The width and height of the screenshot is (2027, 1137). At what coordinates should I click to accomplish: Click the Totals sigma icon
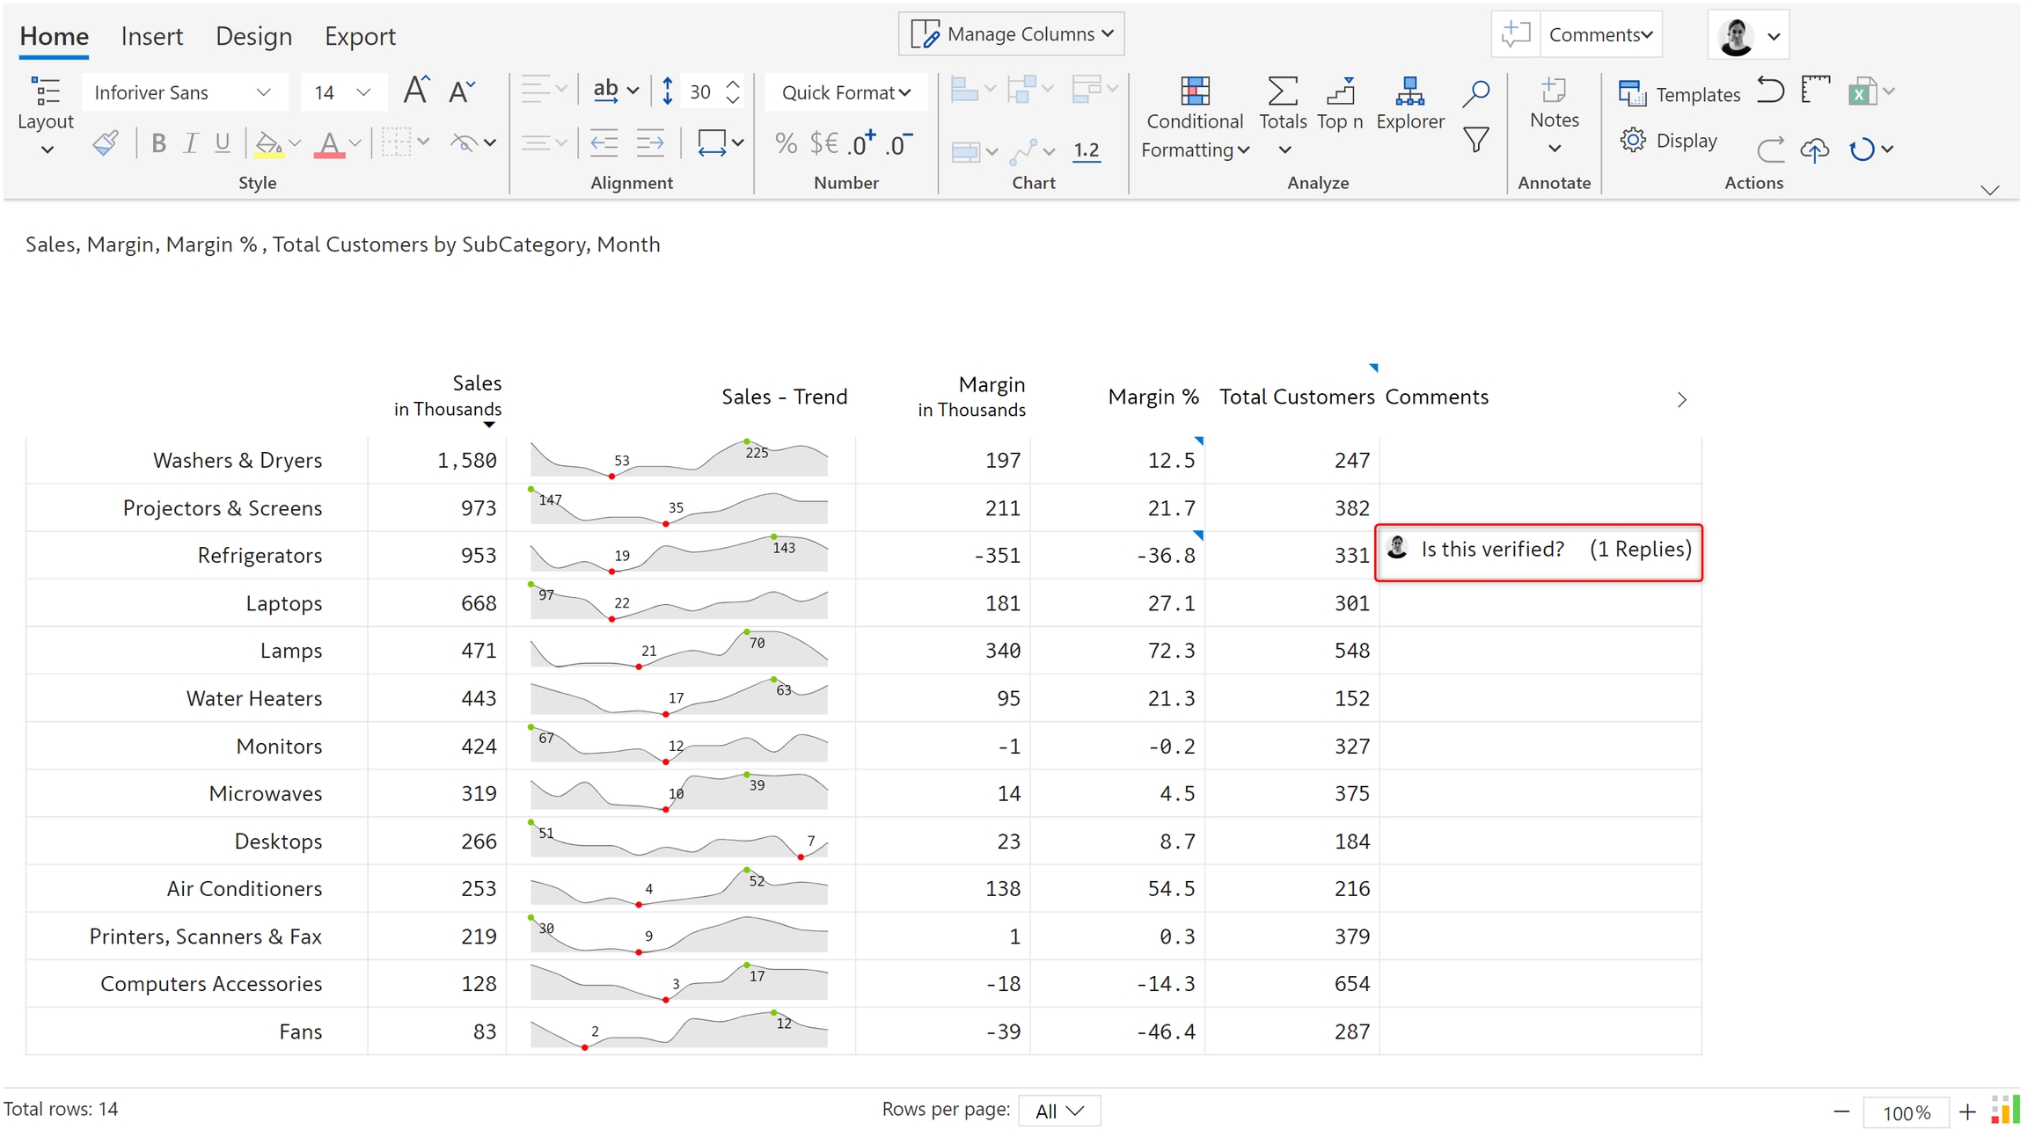1282,91
